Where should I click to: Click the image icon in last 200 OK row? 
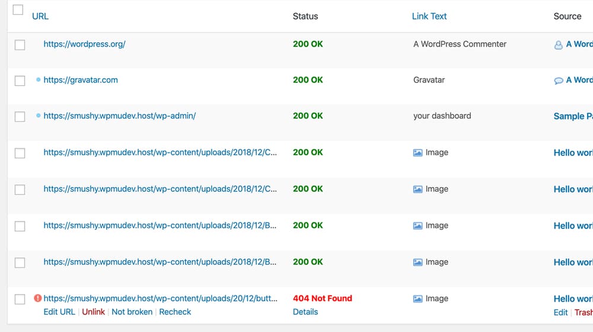click(x=417, y=262)
